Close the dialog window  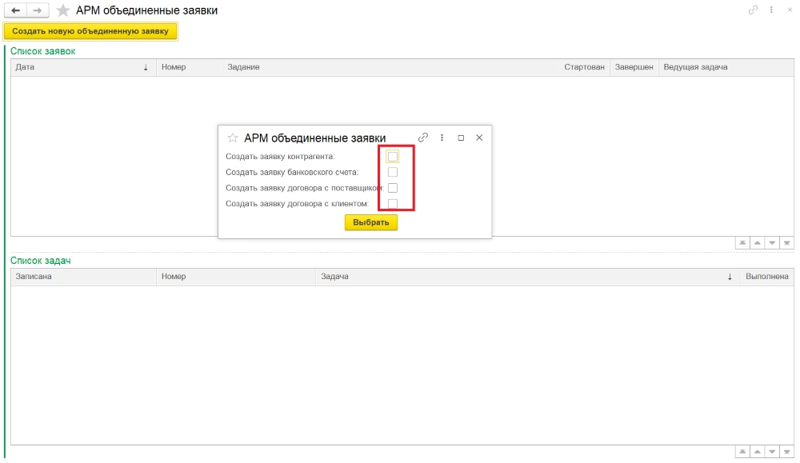click(479, 138)
